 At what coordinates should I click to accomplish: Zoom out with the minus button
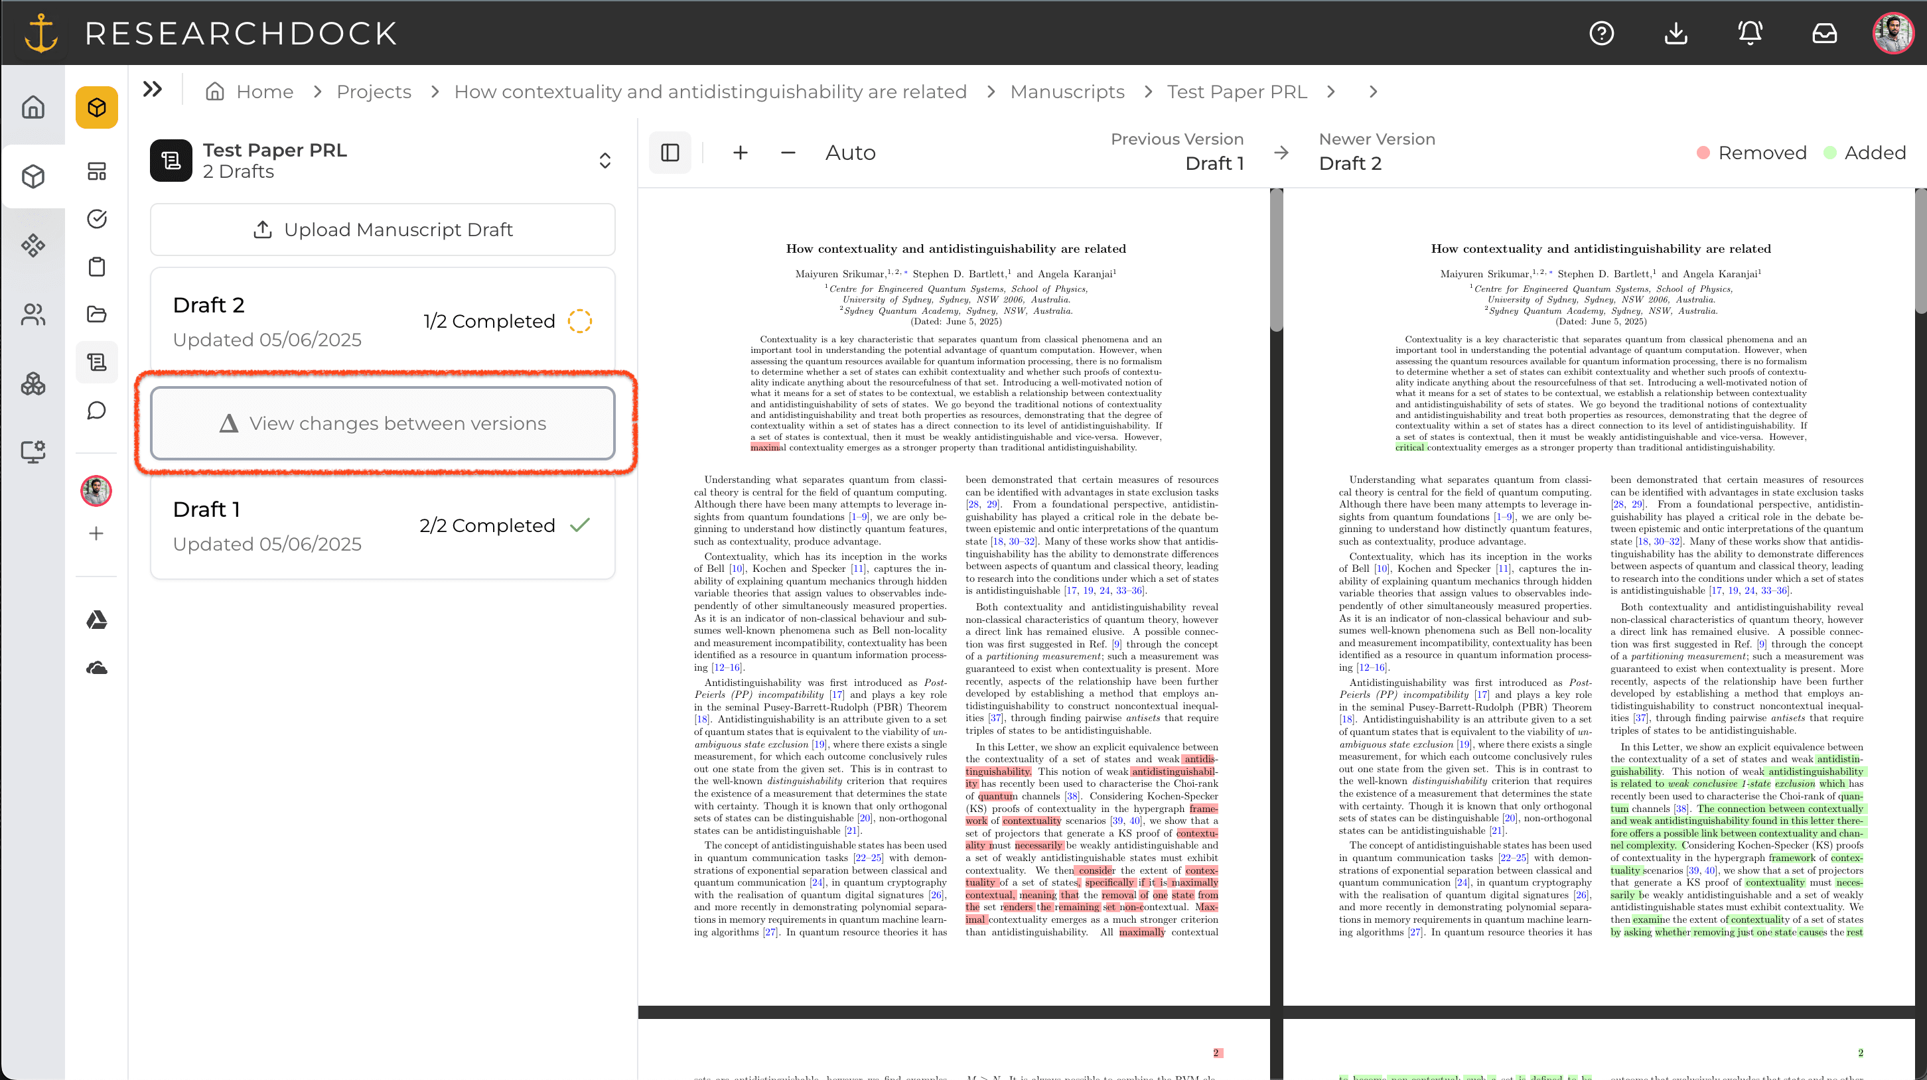(x=788, y=153)
